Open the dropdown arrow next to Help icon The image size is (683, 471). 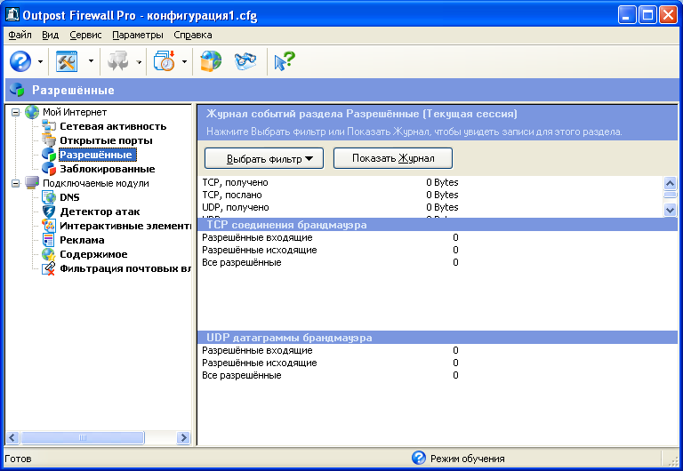pyautogui.click(x=40, y=62)
